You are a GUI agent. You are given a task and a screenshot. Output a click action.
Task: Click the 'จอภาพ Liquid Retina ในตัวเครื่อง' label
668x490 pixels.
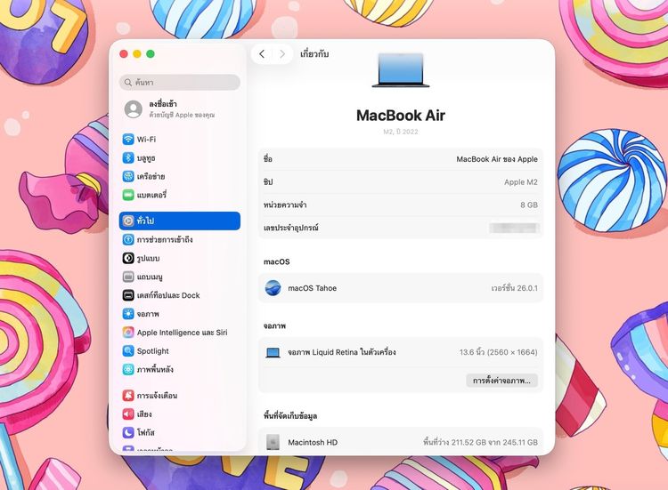pyautogui.click(x=342, y=352)
